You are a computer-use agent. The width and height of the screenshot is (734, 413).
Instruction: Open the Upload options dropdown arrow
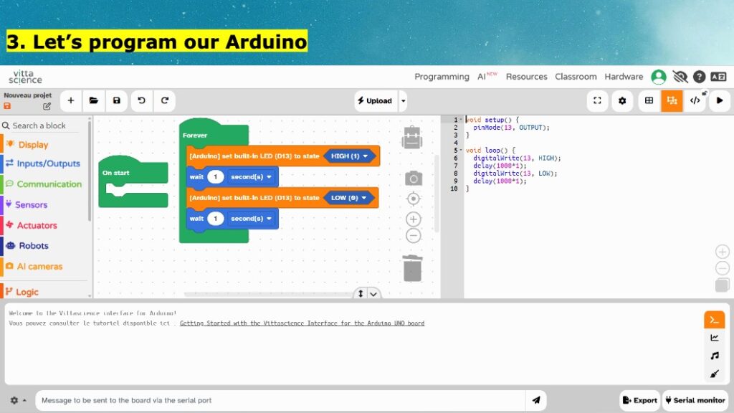pos(403,100)
